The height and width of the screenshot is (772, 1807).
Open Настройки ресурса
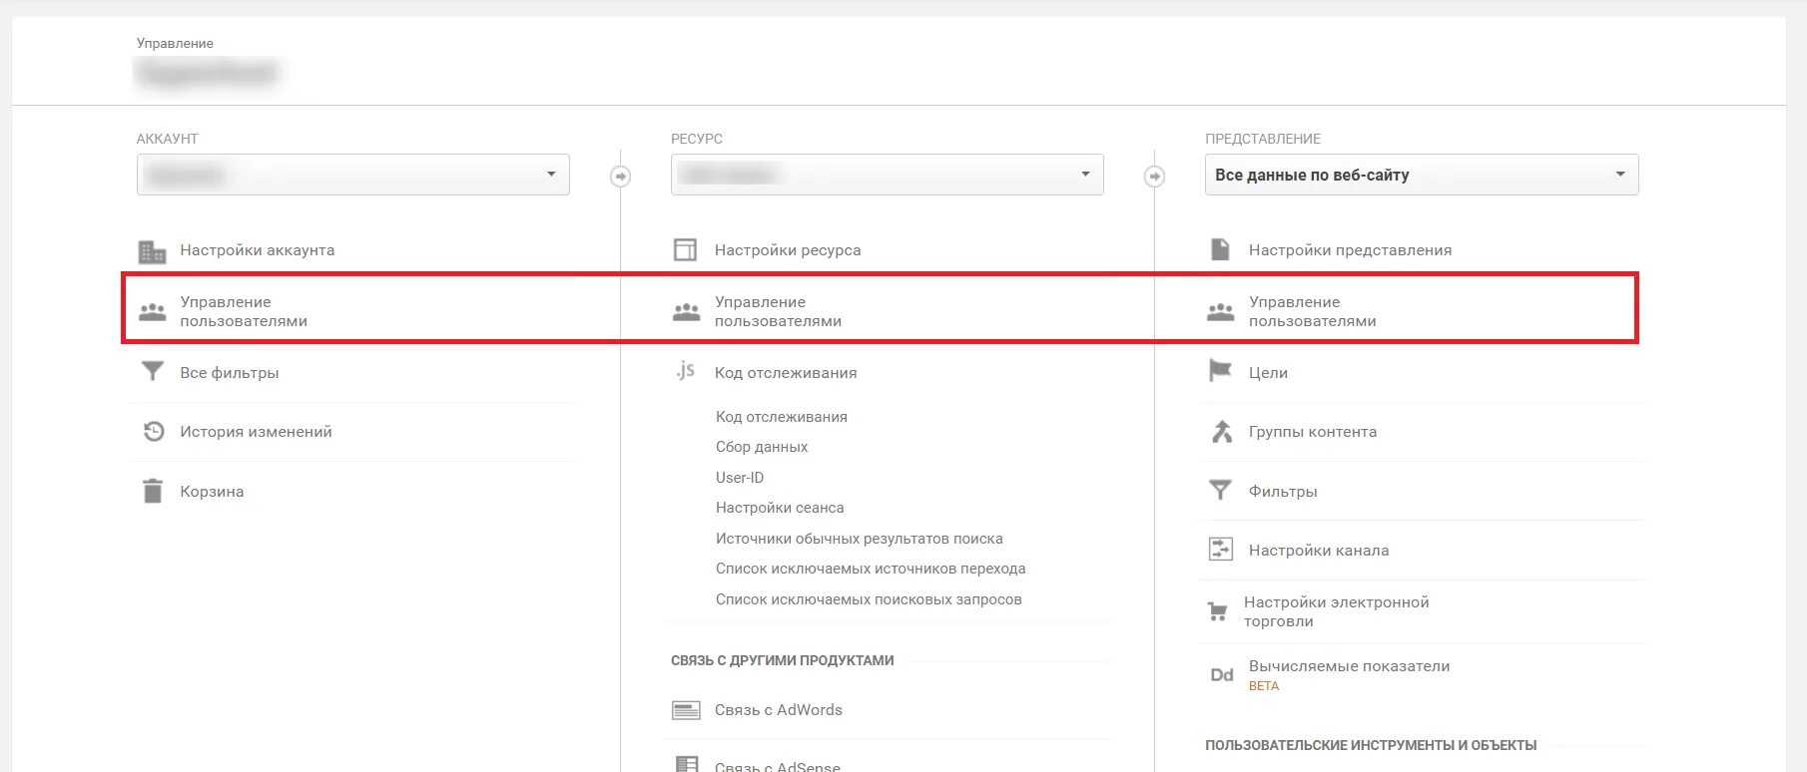click(788, 250)
